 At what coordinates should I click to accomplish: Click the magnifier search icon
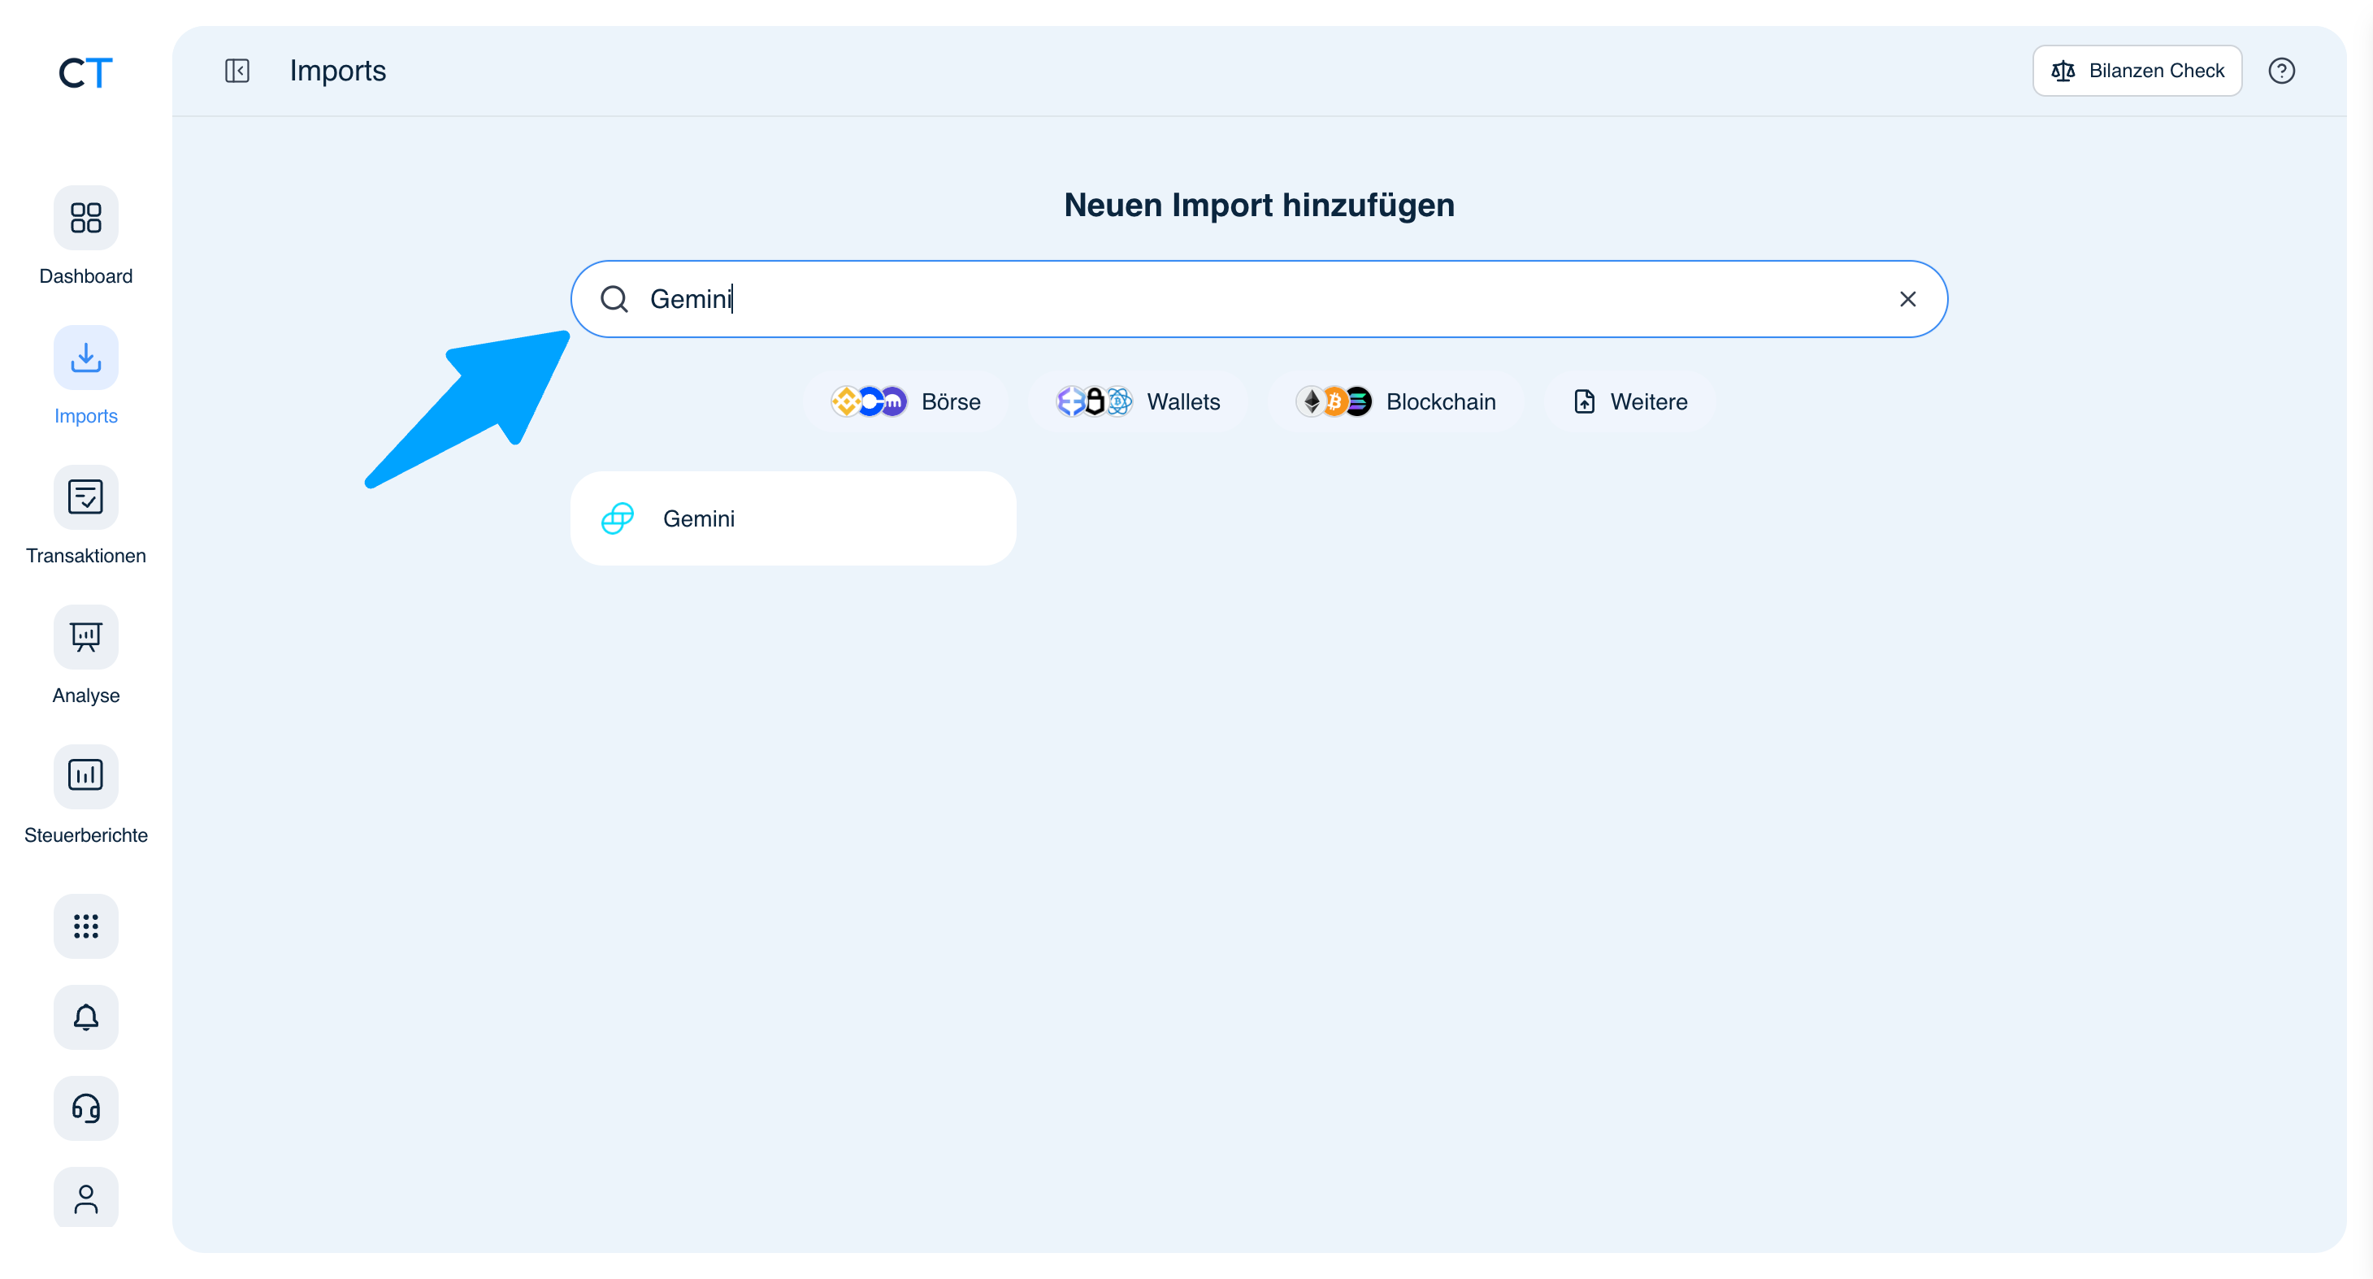[614, 299]
